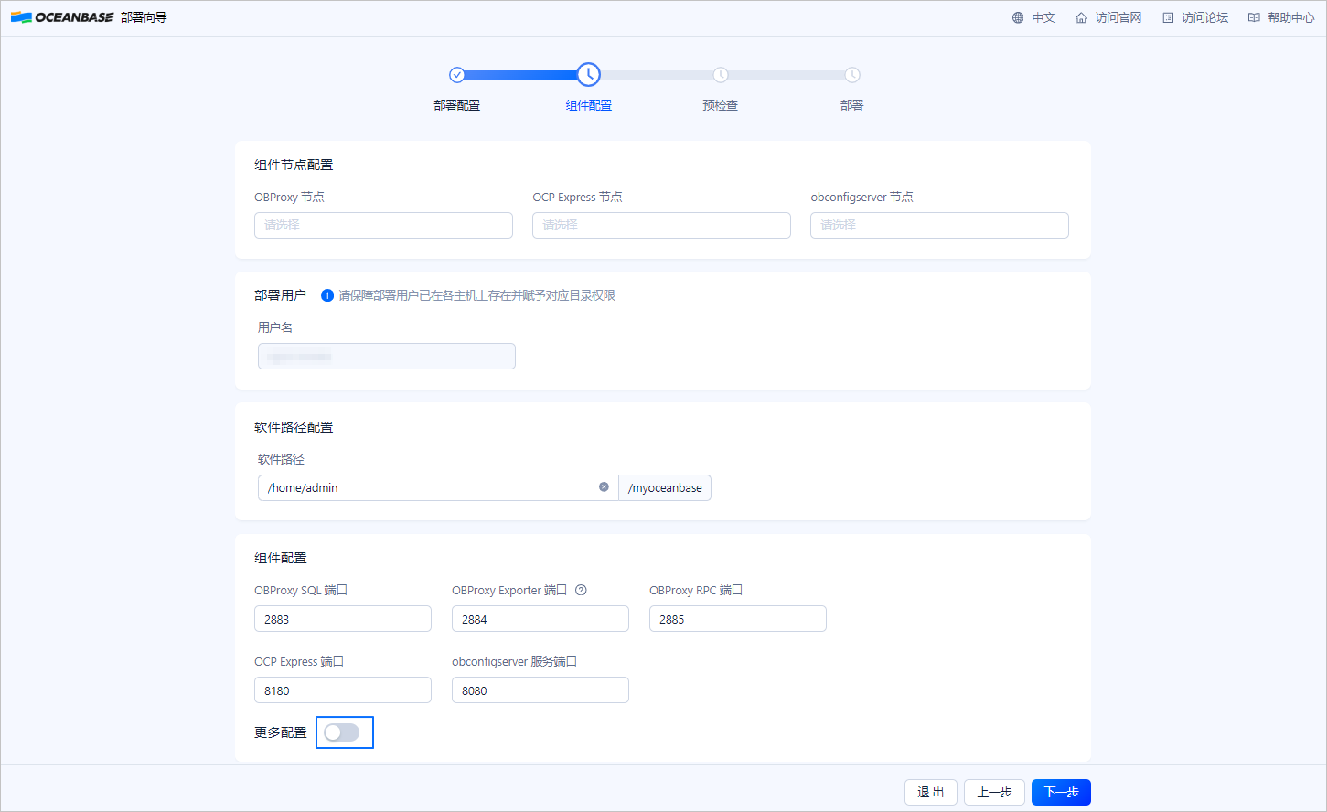1327x812 pixels.
Task: Click the OBProxy RPC 端口 field 2885
Action: tap(738, 619)
